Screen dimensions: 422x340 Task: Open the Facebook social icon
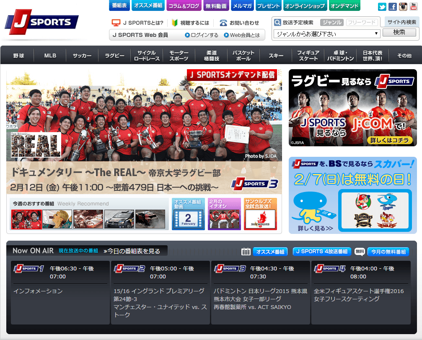click(392, 6)
